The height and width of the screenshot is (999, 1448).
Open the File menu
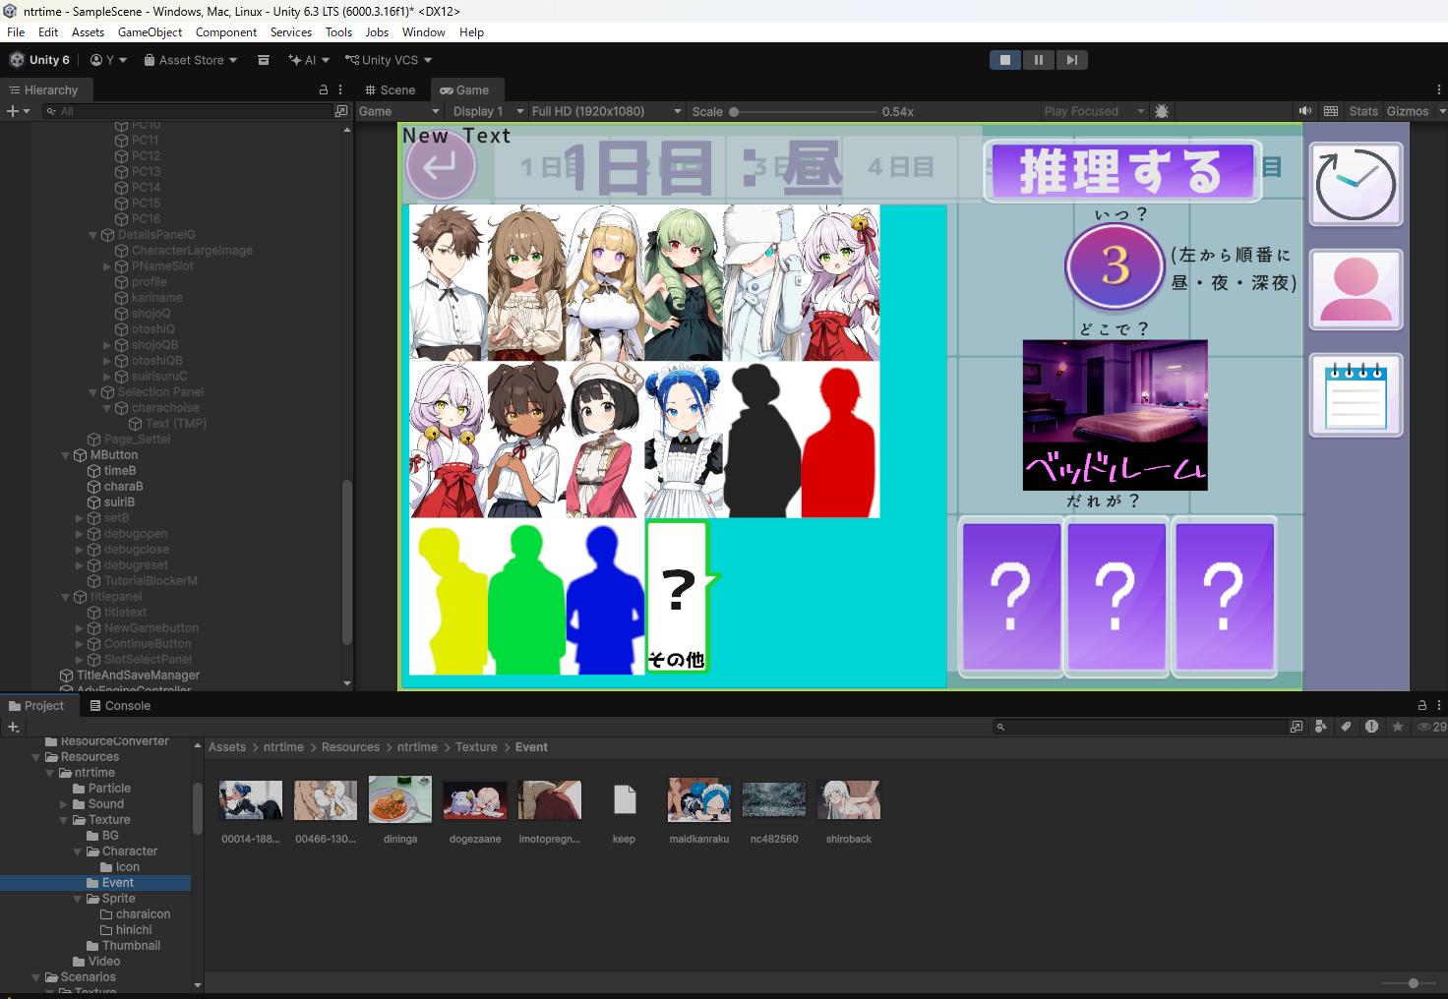[16, 32]
